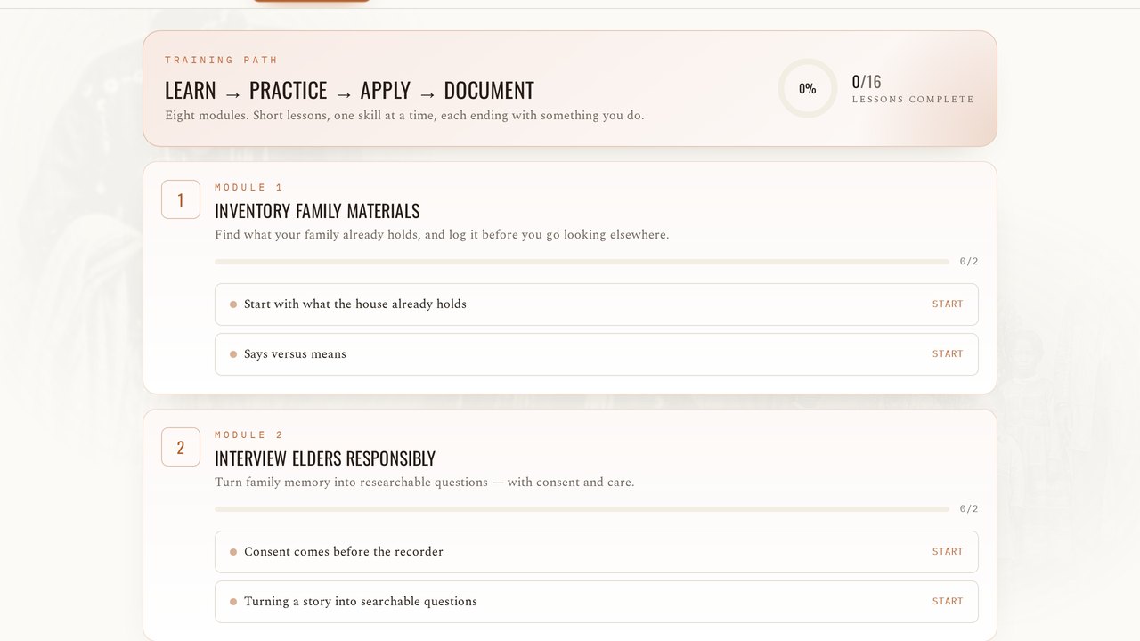Click "Turn family memory into researchable questions" description
The height and width of the screenshot is (641, 1140).
tap(425, 483)
